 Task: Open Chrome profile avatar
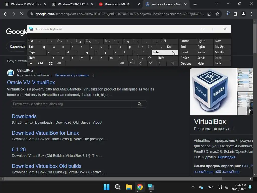(243, 14)
